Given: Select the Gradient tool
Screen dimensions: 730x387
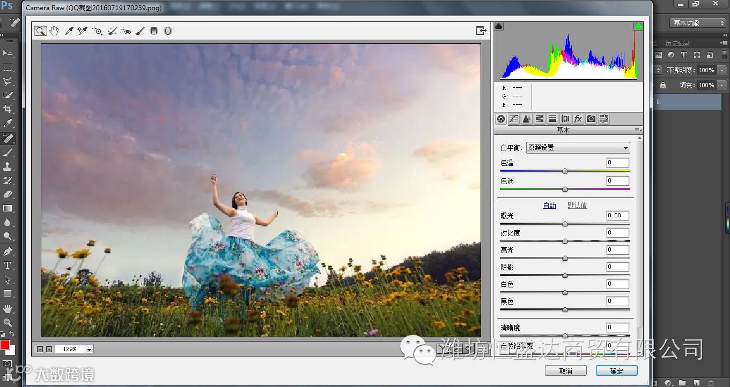Looking at the screenshot, I should pyautogui.click(x=8, y=208).
